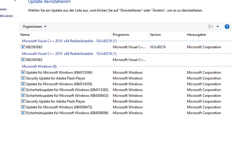The width and height of the screenshot is (232, 156).
Task: Select Sicherheitsupdate für Microsoft Windows (KB4508433)
Action: [67, 95]
